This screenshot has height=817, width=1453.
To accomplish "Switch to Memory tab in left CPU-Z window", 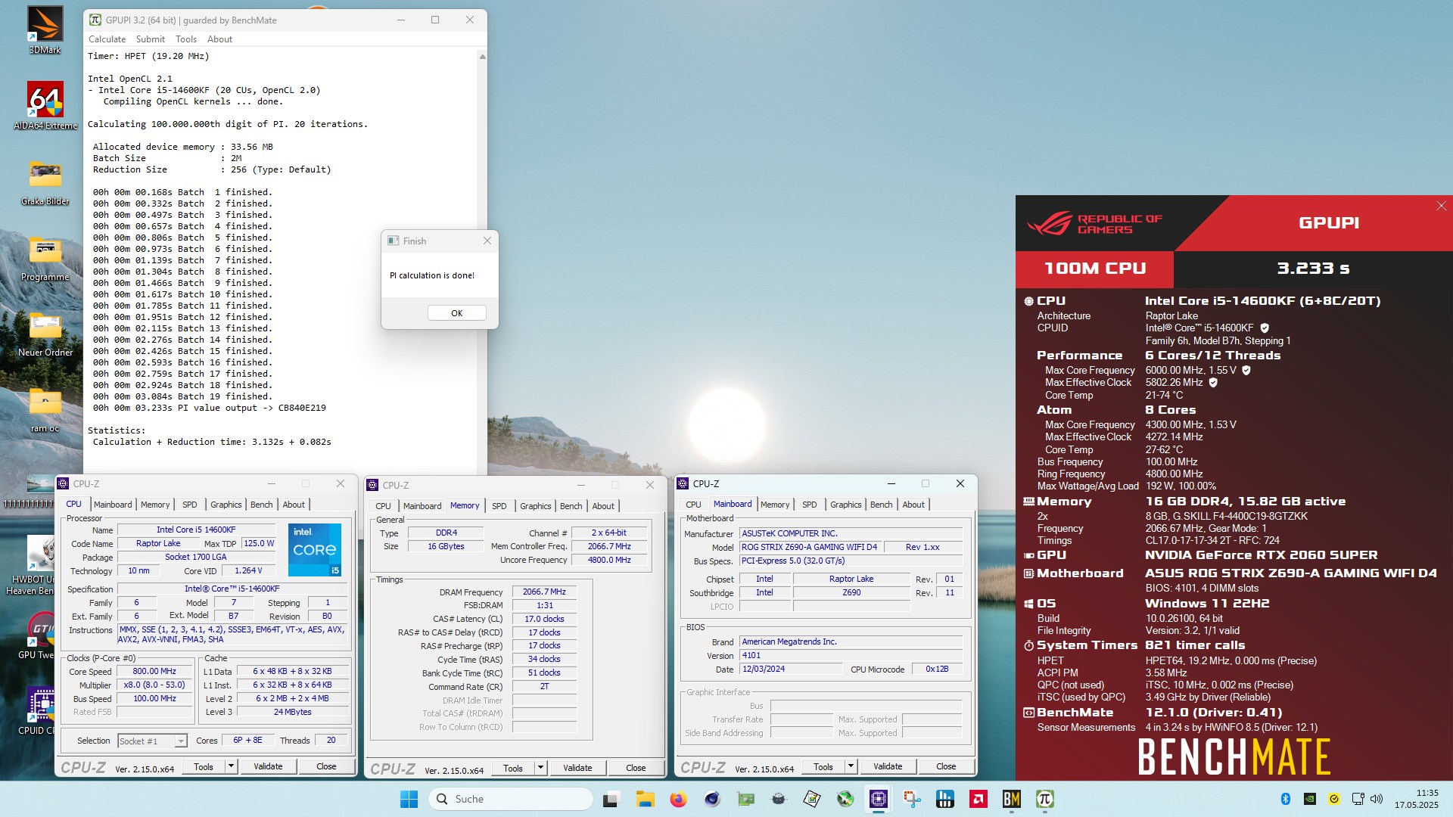I will pos(155,505).
